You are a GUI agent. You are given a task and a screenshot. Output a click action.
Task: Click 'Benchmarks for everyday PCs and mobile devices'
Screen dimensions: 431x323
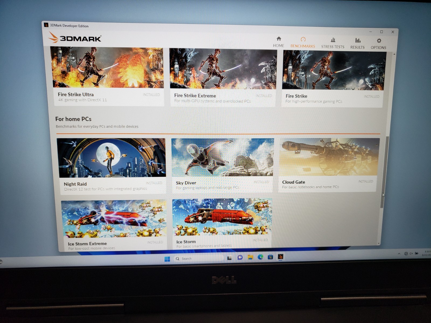(x=97, y=126)
